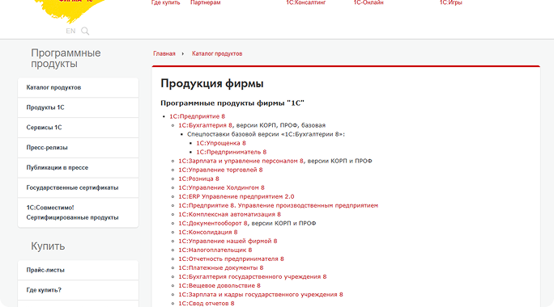Select Публикации в прессе in sidebar
The image size is (554, 307).
click(78, 168)
